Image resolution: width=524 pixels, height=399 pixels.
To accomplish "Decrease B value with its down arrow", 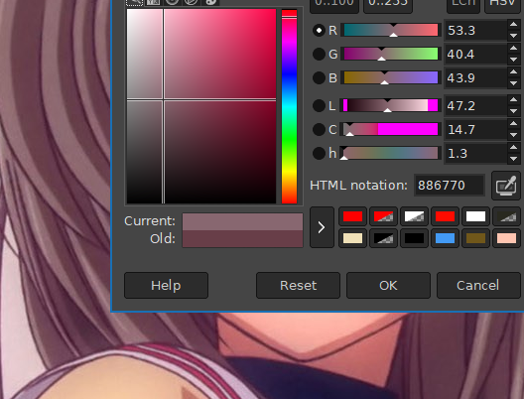I will 514,83.
